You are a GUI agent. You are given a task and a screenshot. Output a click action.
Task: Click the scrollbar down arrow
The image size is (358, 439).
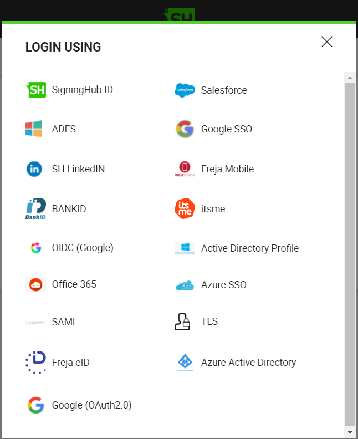(x=350, y=432)
